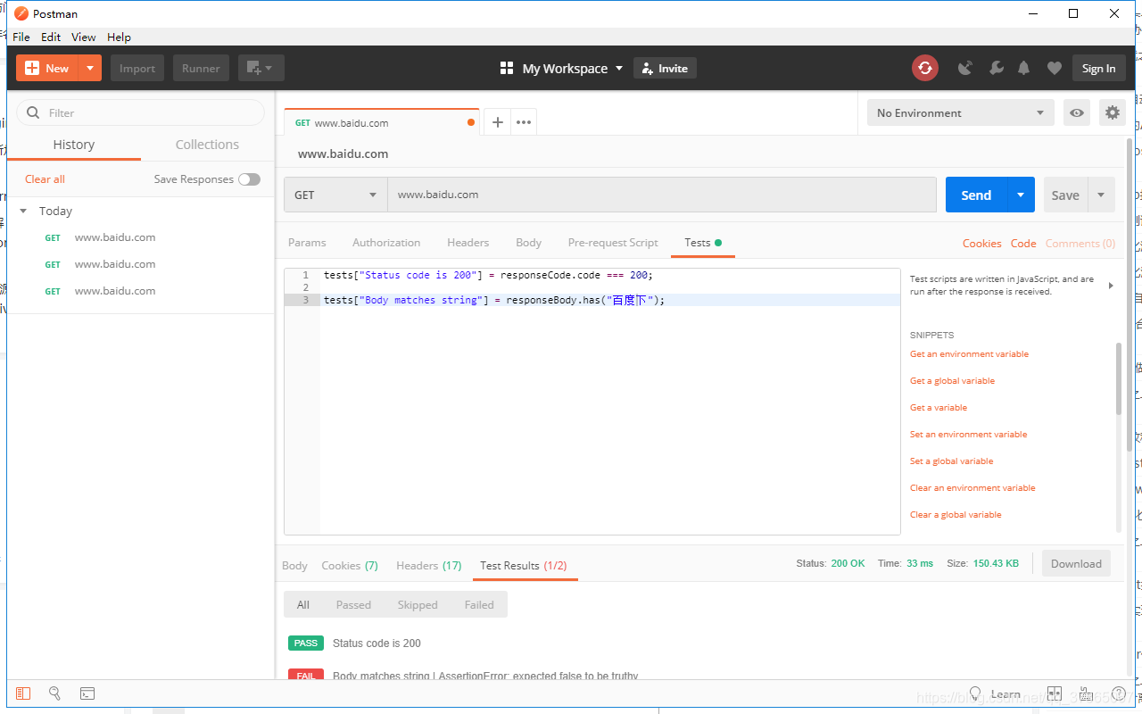Open the Params tab
The width and height of the screenshot is (1142, 714).
pos(307,243)
